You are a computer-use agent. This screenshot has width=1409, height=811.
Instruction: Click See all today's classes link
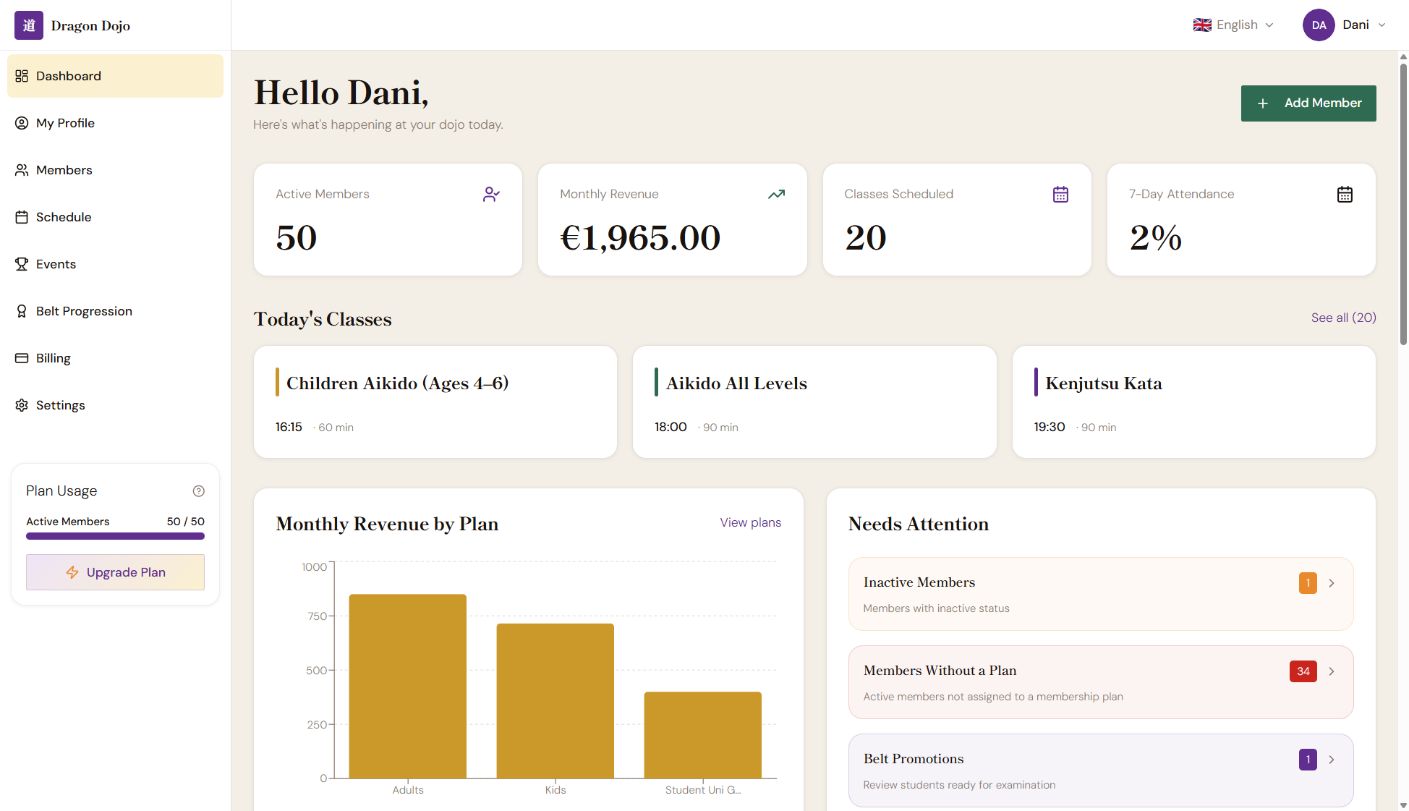click(1342, 318)
